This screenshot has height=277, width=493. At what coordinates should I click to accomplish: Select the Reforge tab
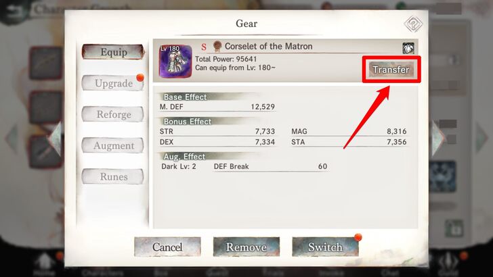click(113, 114)
